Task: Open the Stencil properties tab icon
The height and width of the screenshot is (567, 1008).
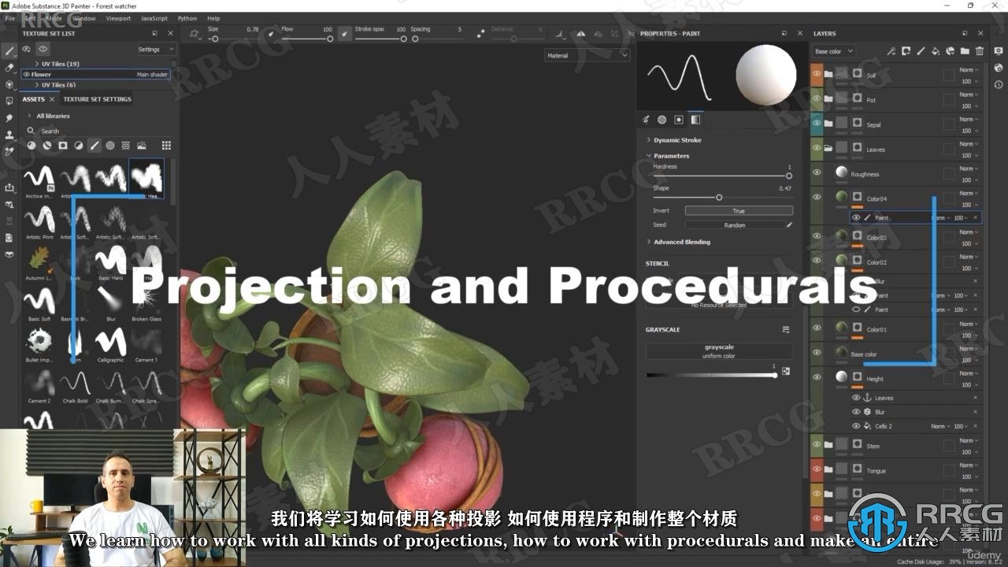Action: (x=679, y=120)
